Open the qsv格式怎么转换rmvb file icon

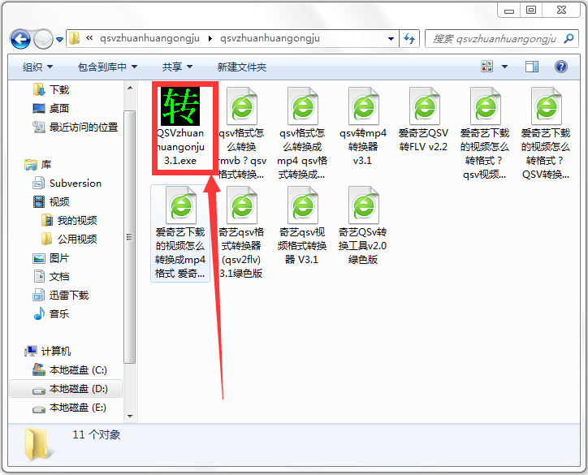242,106
